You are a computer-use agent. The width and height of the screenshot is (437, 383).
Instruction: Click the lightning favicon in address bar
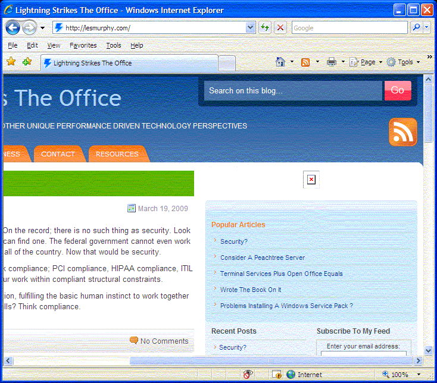click(x=59, y=27)
